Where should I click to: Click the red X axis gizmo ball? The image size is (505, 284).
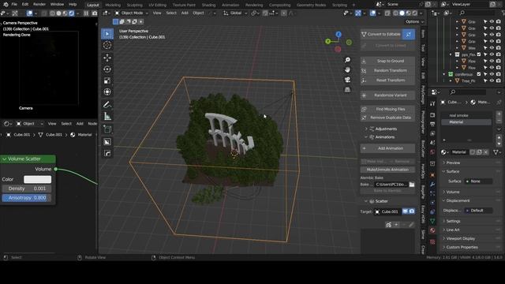[338, 49]
